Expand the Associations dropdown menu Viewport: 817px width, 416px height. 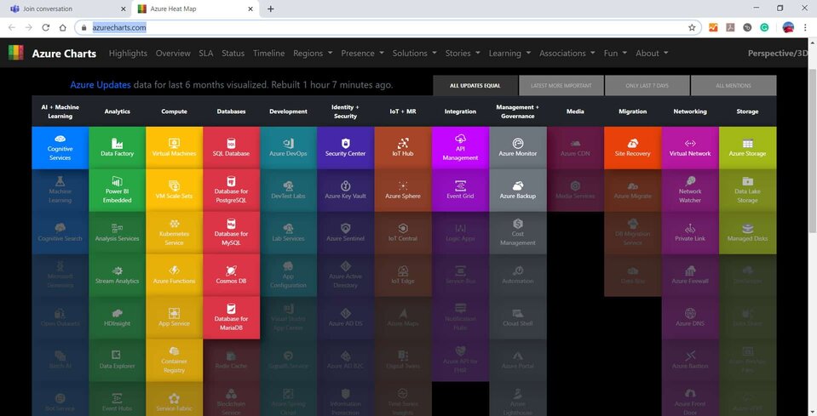(567, 53)
